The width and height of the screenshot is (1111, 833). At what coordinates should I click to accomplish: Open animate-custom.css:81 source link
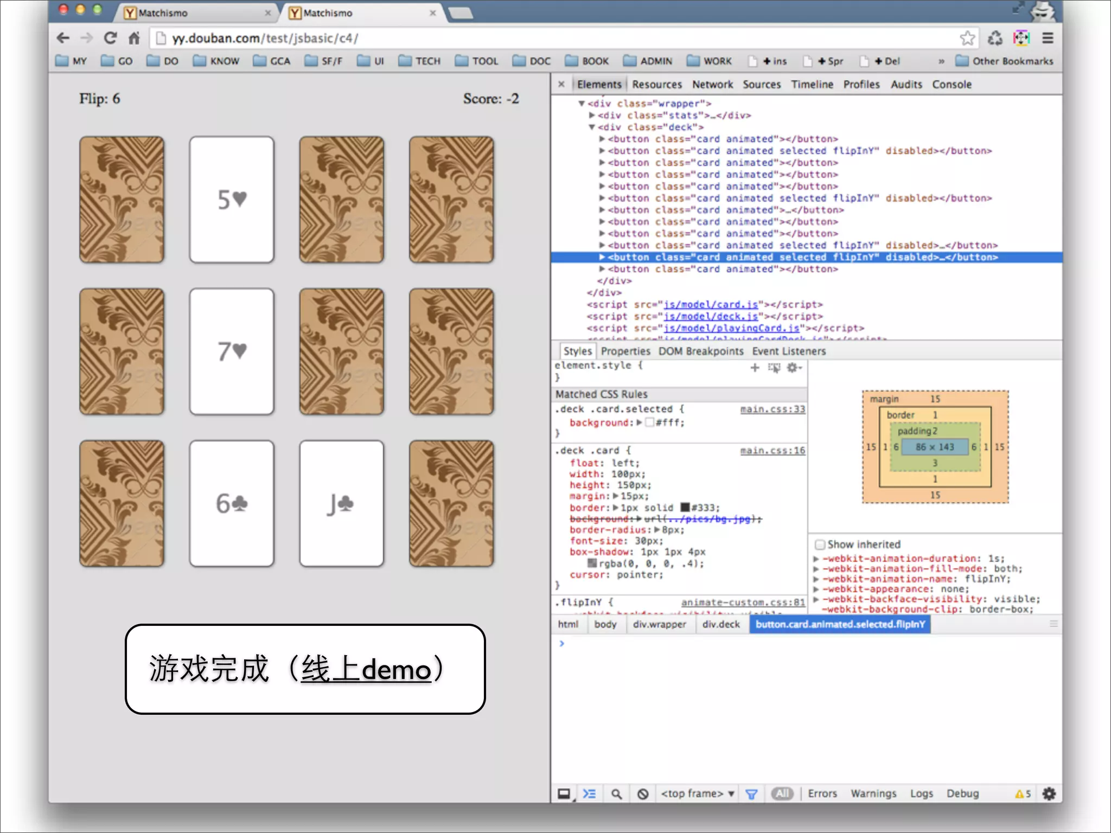click(743, 603)
